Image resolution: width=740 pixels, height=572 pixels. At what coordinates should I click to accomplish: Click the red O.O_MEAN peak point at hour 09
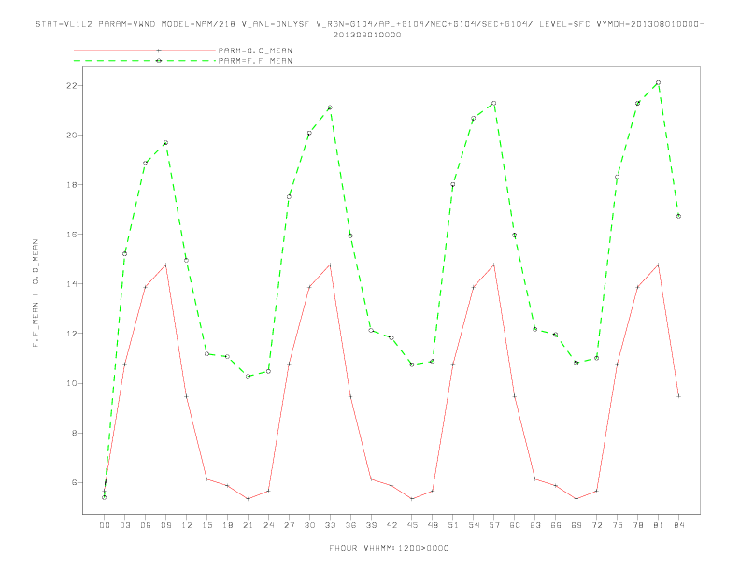(x=165, y=265)
